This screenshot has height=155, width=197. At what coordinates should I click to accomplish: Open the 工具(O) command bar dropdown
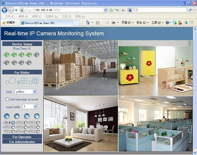coord(158,23)
